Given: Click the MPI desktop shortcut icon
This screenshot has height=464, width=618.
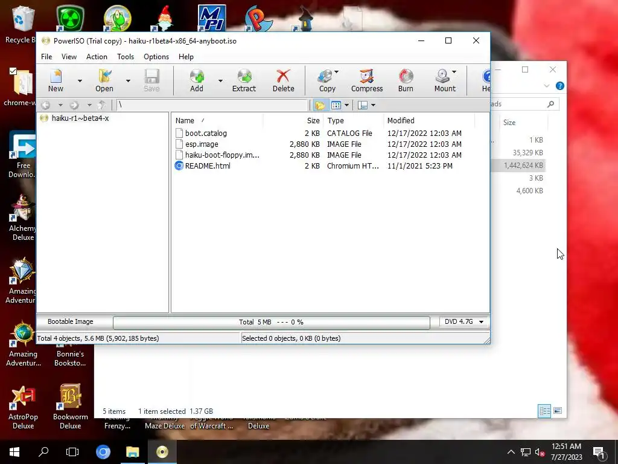Looking at the screenshot, I should (x=212, y=18).
